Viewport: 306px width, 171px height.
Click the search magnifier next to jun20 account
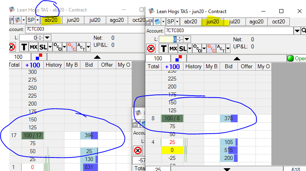(x=304, y=31)
